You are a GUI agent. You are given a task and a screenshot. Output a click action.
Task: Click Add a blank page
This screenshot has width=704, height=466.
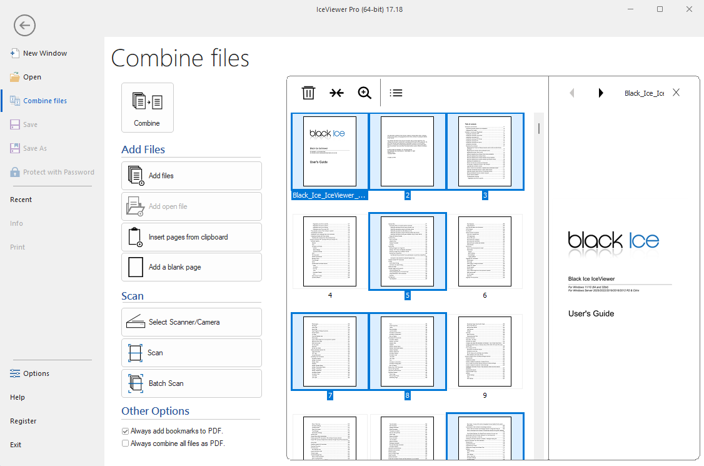(191, 267)
